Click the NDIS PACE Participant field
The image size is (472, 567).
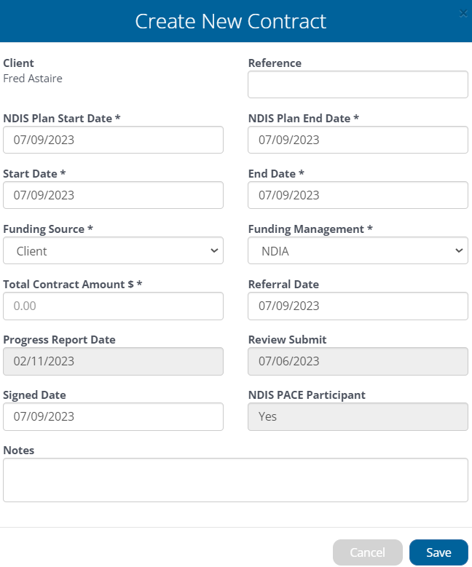(x=358, y=416)
